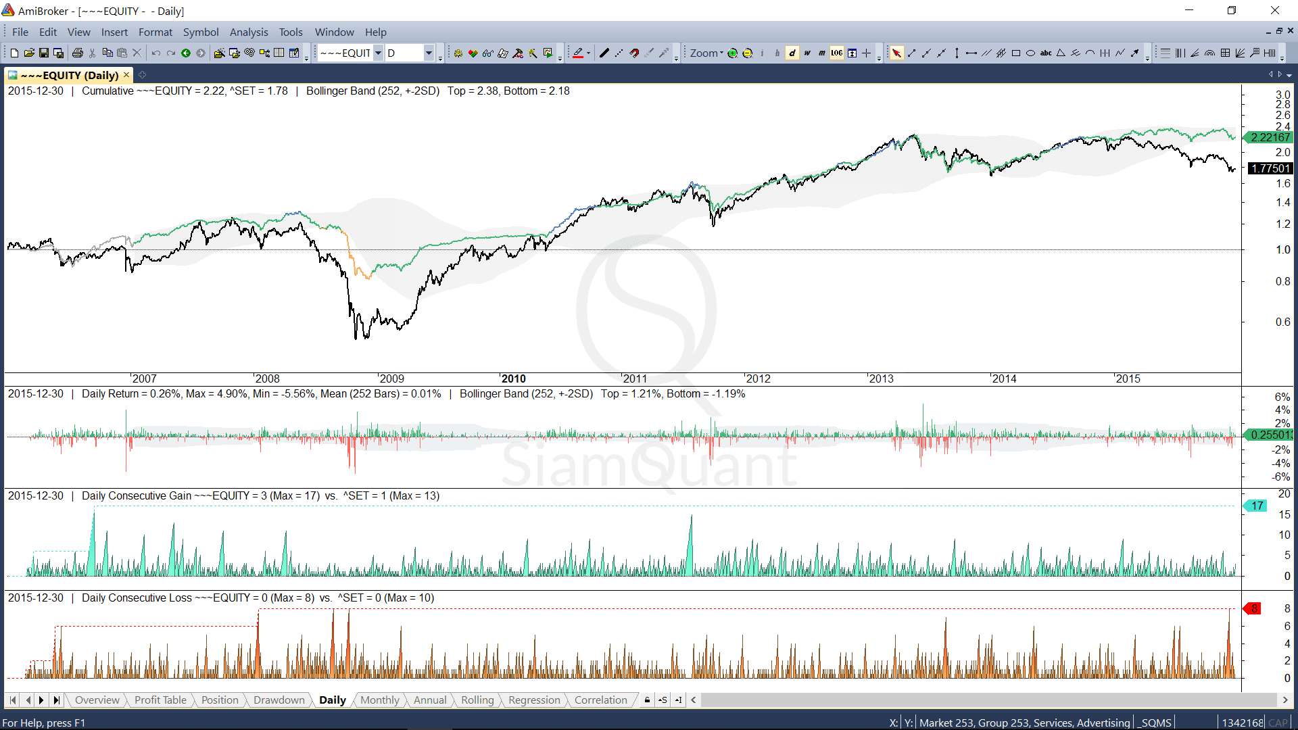The image size is (1298, 730).
Task: Toggle the crosshair cursor button
Action: [x=867, y=53]
